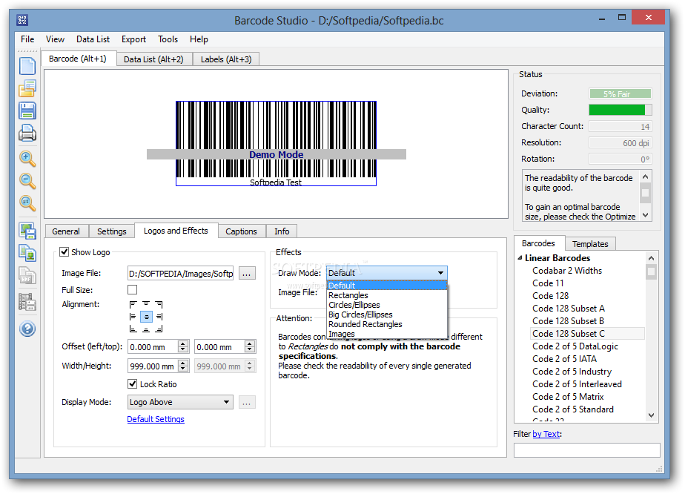Click the Open file folder icon
Image resolution: width=685 pixels, height=494 pixels.
pos(27,88)
